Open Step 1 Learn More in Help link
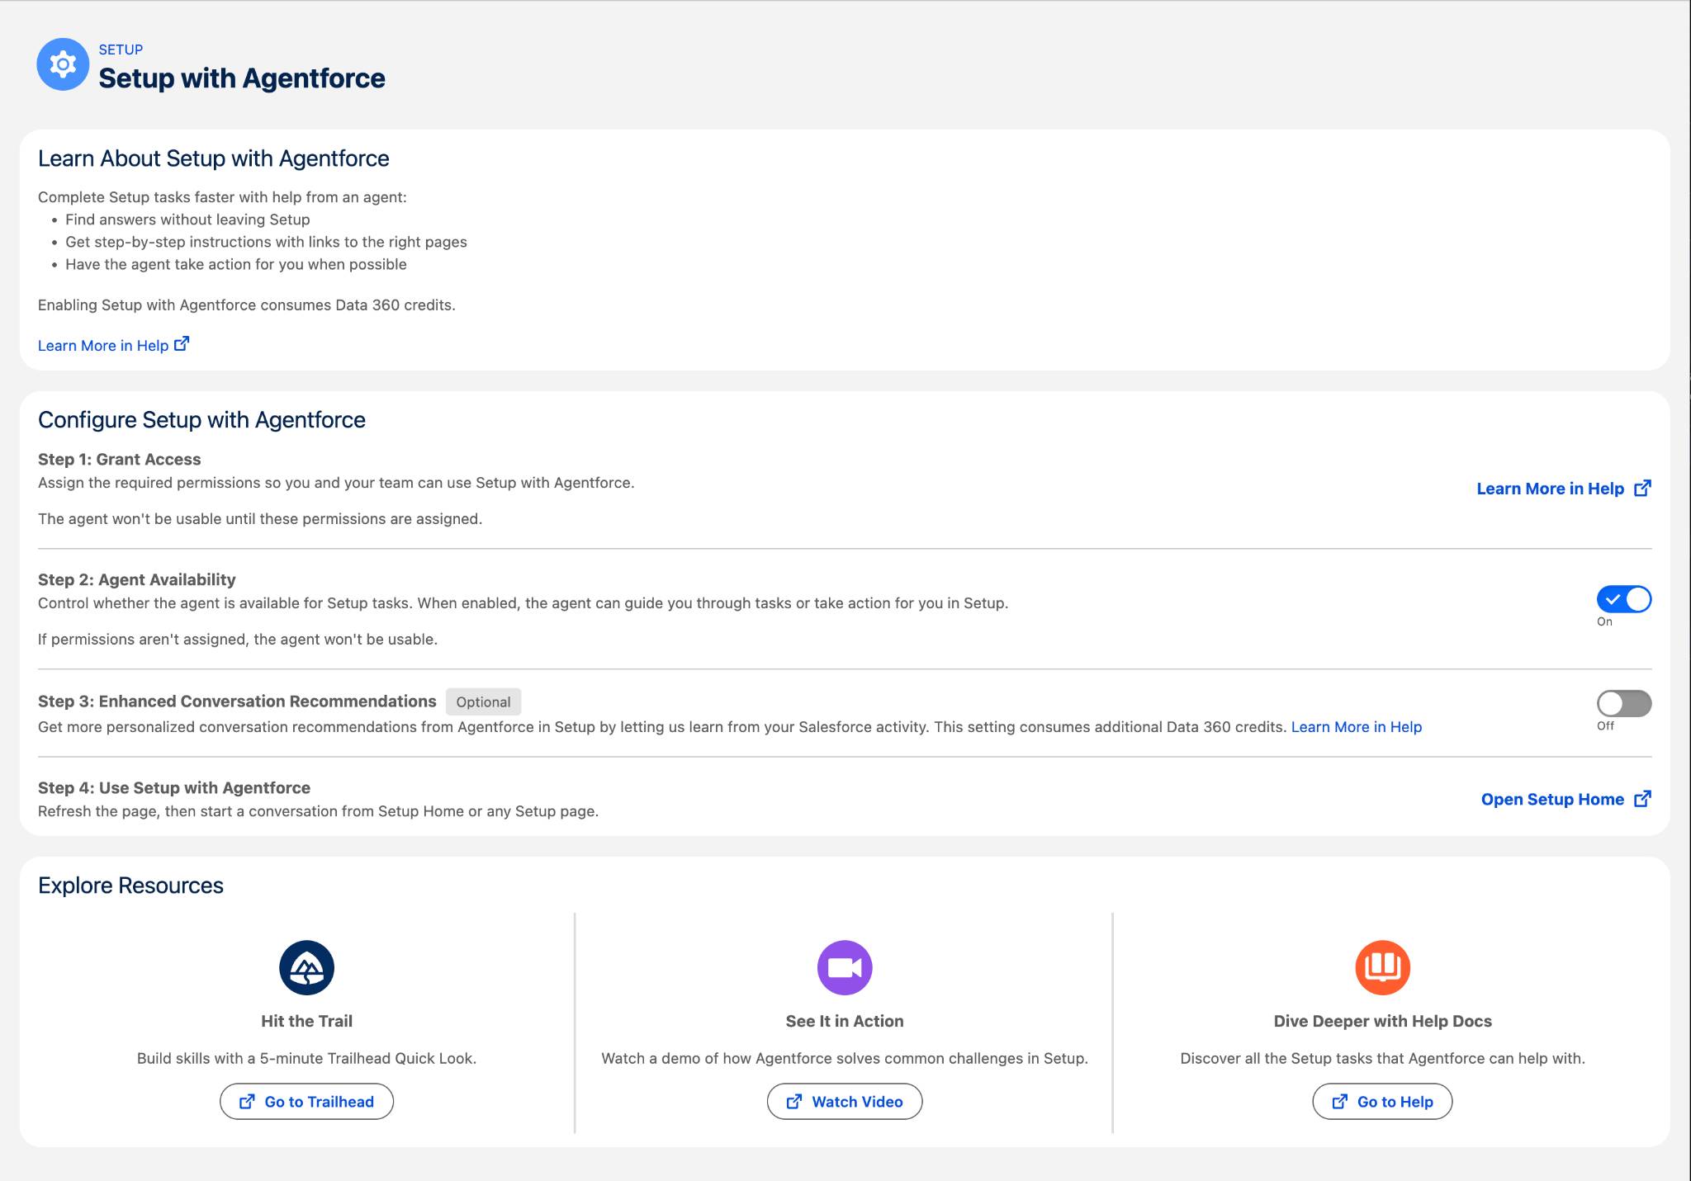Image resolution: width=1691 pixels, height=1181 pixels. [x=1564, y=489]
